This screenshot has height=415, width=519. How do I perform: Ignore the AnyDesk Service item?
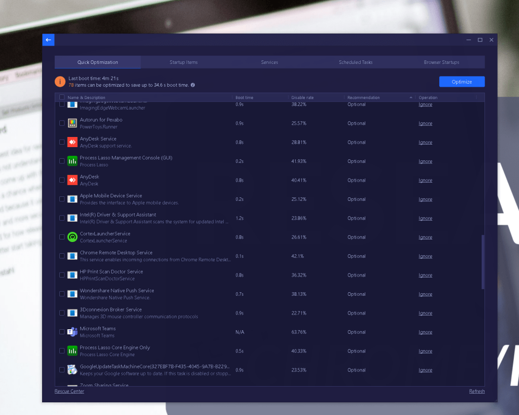425,142
